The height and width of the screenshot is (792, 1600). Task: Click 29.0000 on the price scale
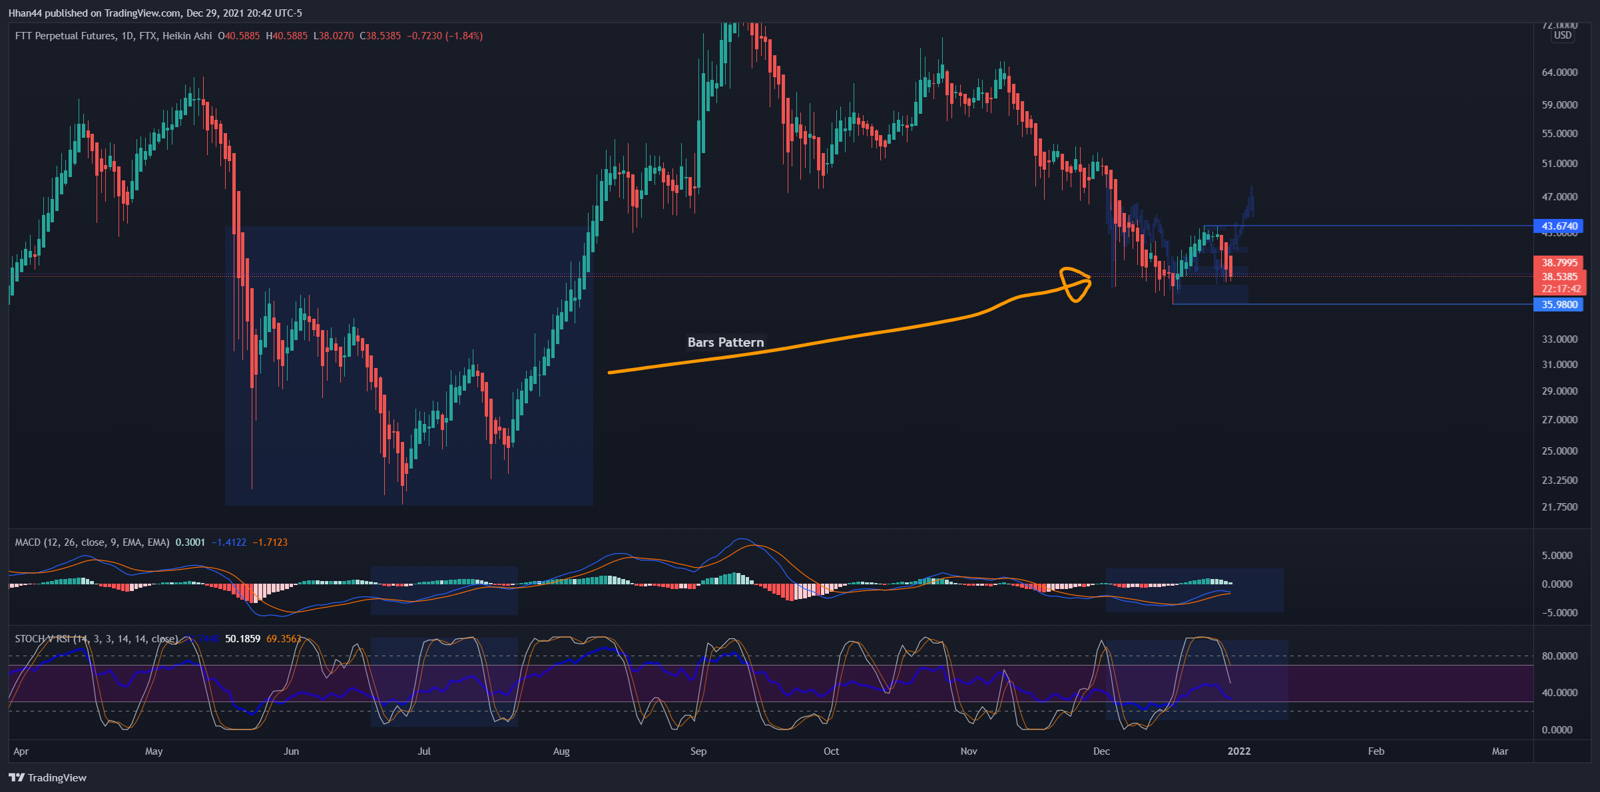point(1559,391)
